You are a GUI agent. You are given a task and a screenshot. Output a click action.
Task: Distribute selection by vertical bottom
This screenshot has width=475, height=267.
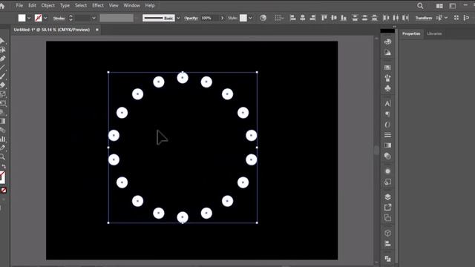pyautogui.click(x=374, y=18)
